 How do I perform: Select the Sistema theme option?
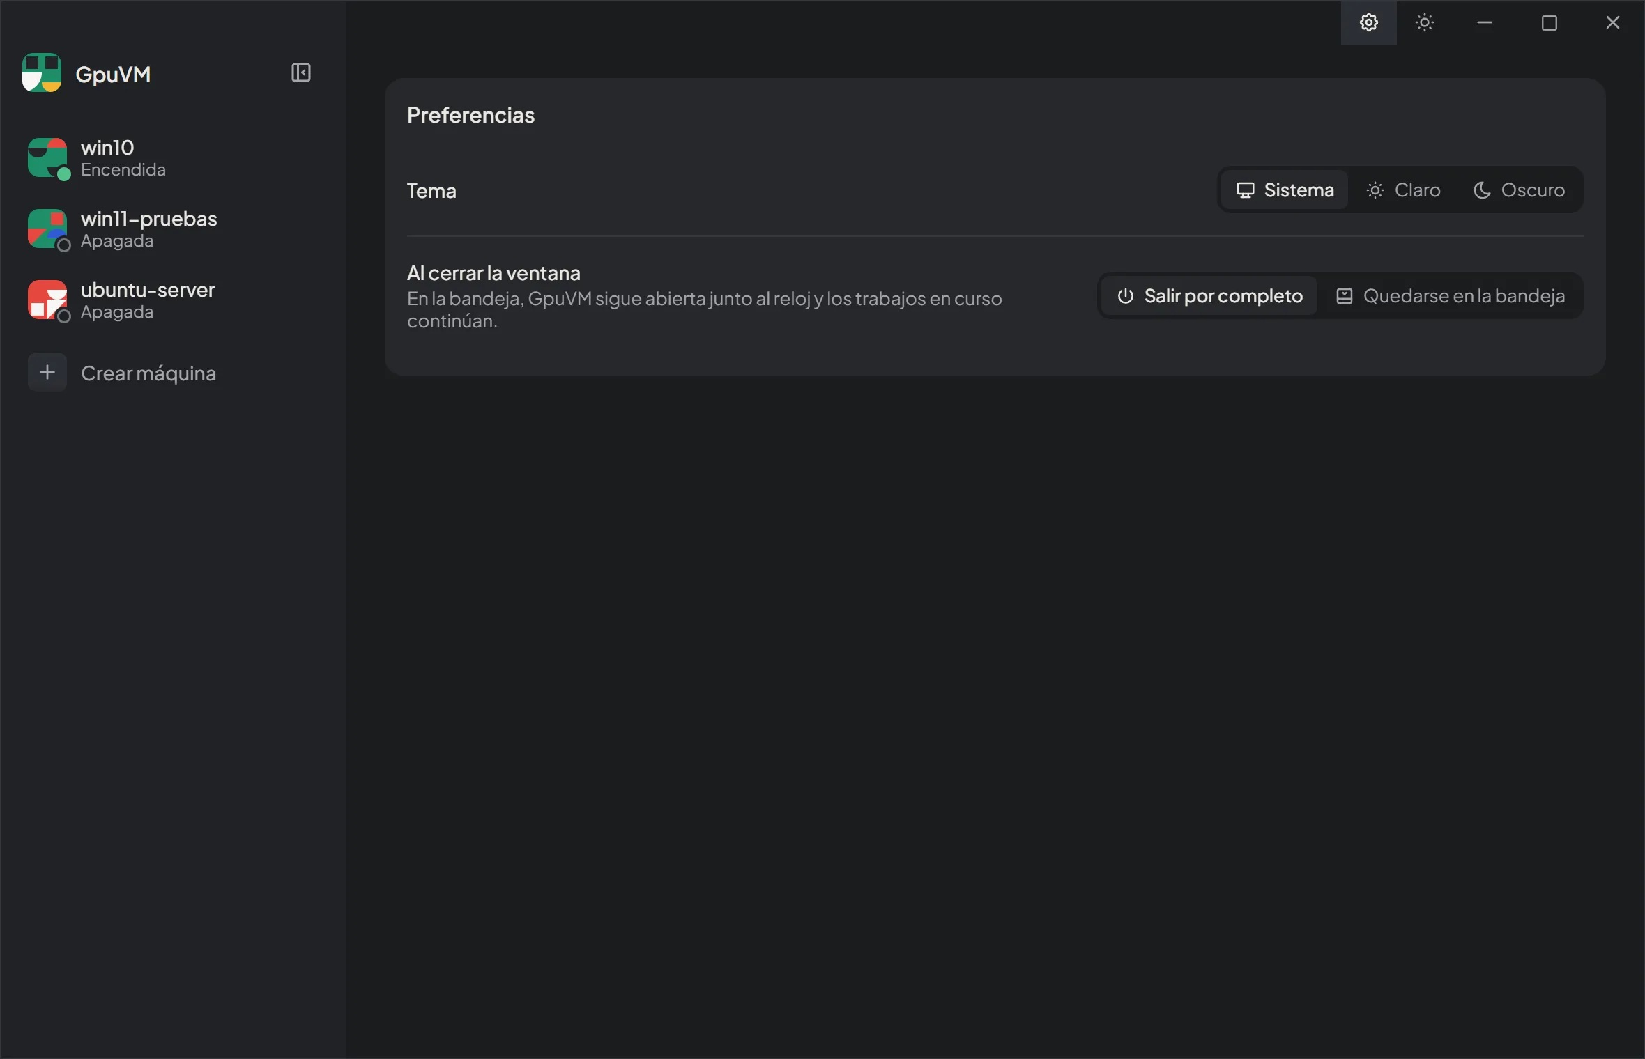tap(1285, 190)
